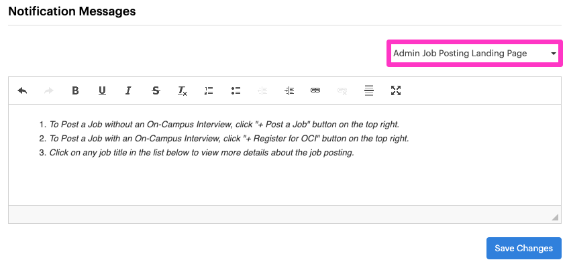The width and height of the screenshot is (567, 264).
Task: Insert a horizontal line
Action: pos(369,90)
